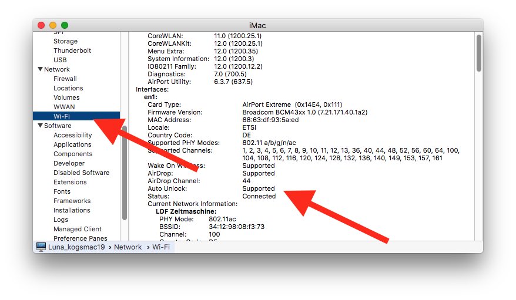Zoom the iMac window with green button

click(x=65, y=25)
